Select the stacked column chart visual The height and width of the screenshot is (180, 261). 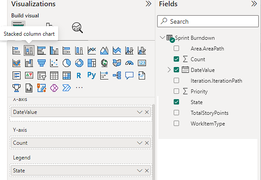(x=29, y=50)
